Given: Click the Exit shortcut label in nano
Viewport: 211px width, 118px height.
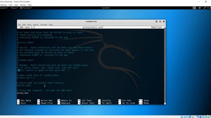Looking at the screenshot, I should [x=23, y=103].
